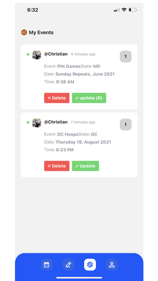The width and height of the screenshot is (158, 281).
Task: Check the Wi-Fi status icon
Action: 124,10
